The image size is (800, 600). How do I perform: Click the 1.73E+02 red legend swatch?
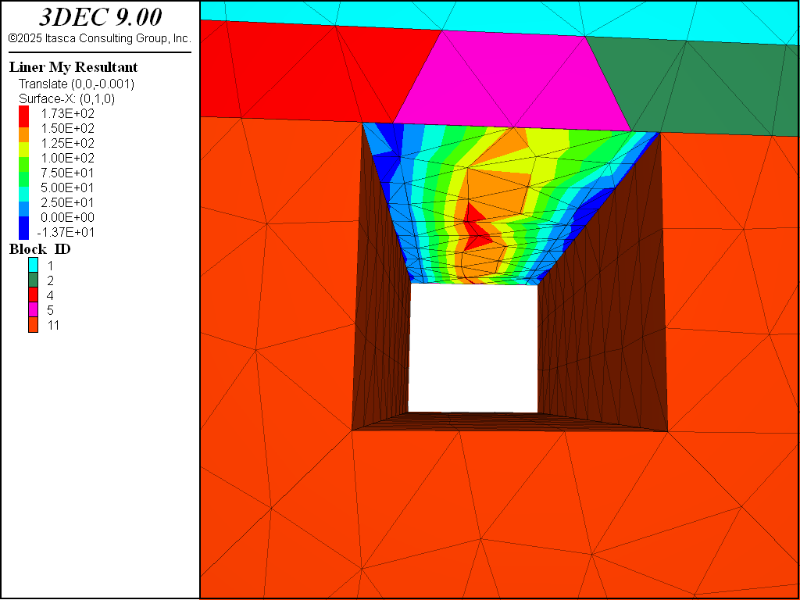pos(23,116)
